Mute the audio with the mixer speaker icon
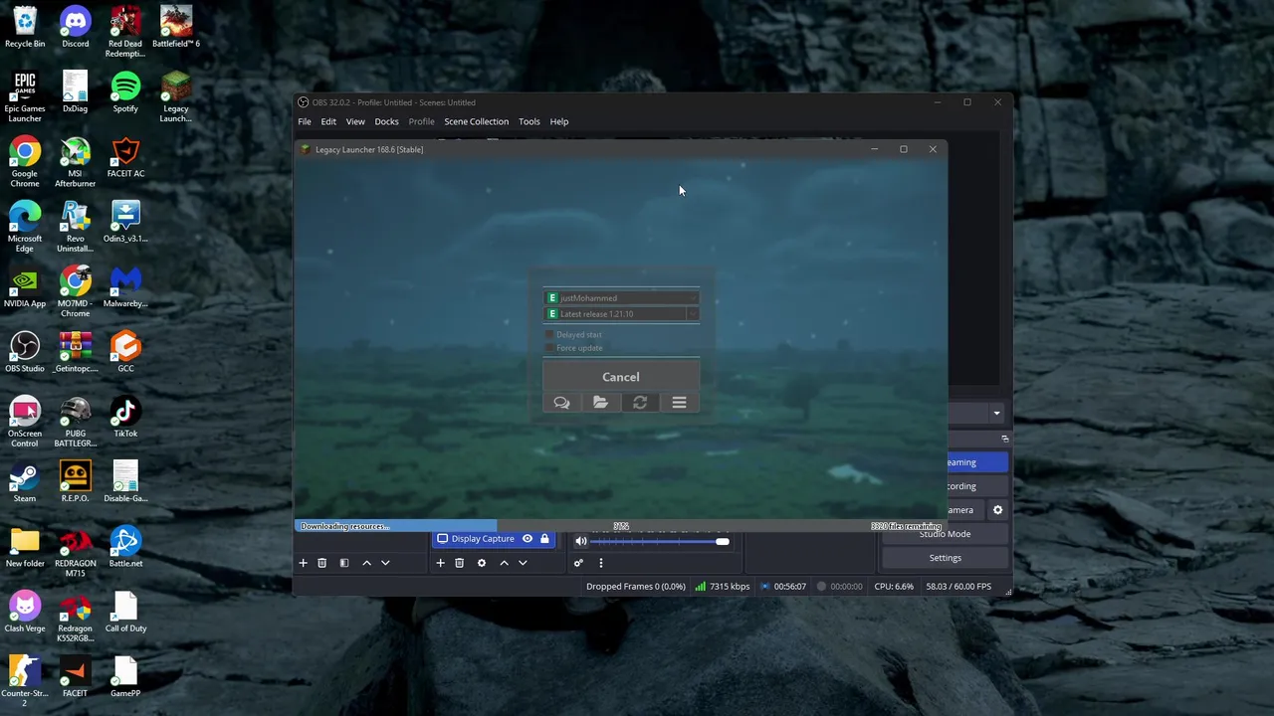1274x716 pixels. (581, 542)
